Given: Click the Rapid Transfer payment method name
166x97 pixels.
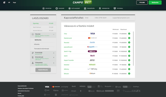Looking at the screenshot, I should point(69,60).
